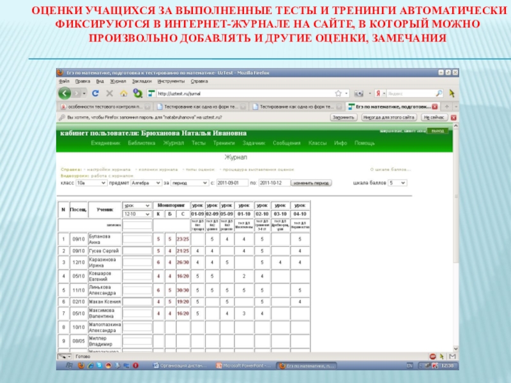Open the Инструменты menu
This screenshot has width=511, height=383.
(171, 82)
